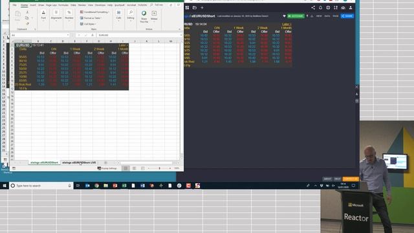Click the blue Share button

tap(347, 16)
